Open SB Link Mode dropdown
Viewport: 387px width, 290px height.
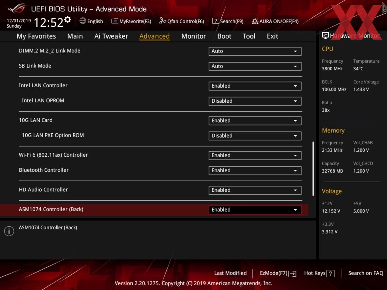[x=255, y=66]
